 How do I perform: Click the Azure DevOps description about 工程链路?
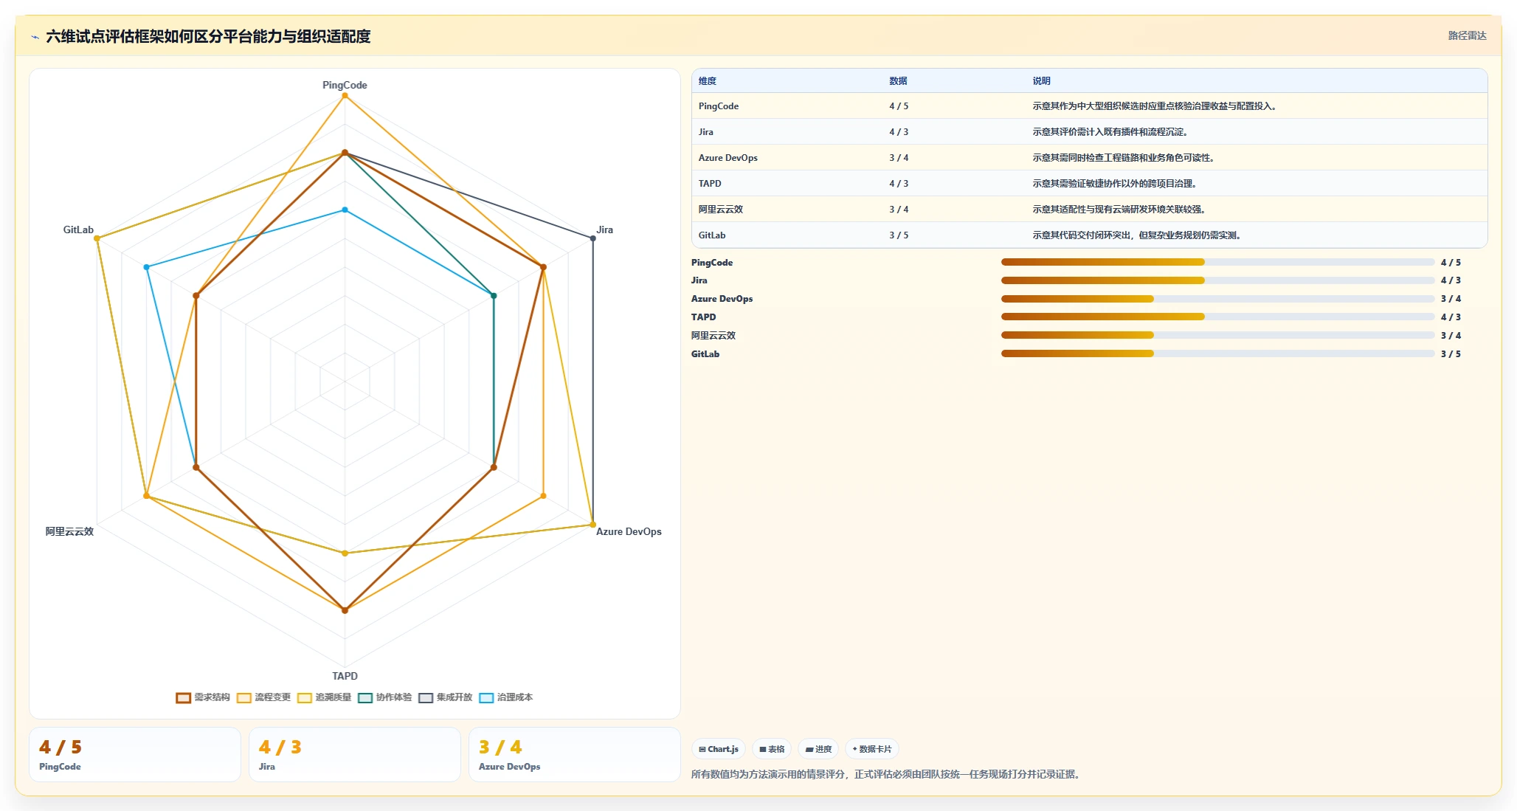1123,158
